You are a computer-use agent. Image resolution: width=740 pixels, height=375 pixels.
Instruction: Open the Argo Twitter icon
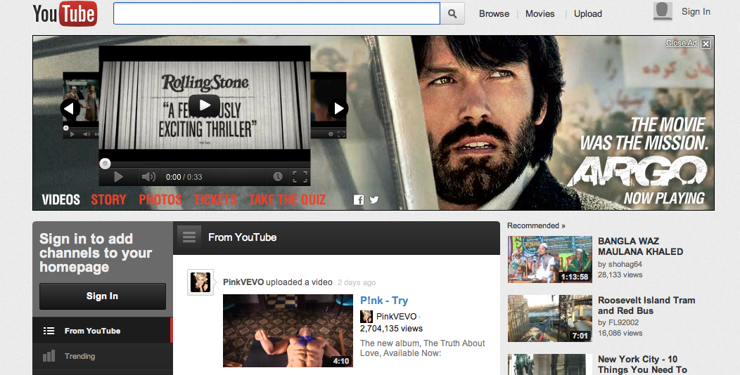point(374,200)
